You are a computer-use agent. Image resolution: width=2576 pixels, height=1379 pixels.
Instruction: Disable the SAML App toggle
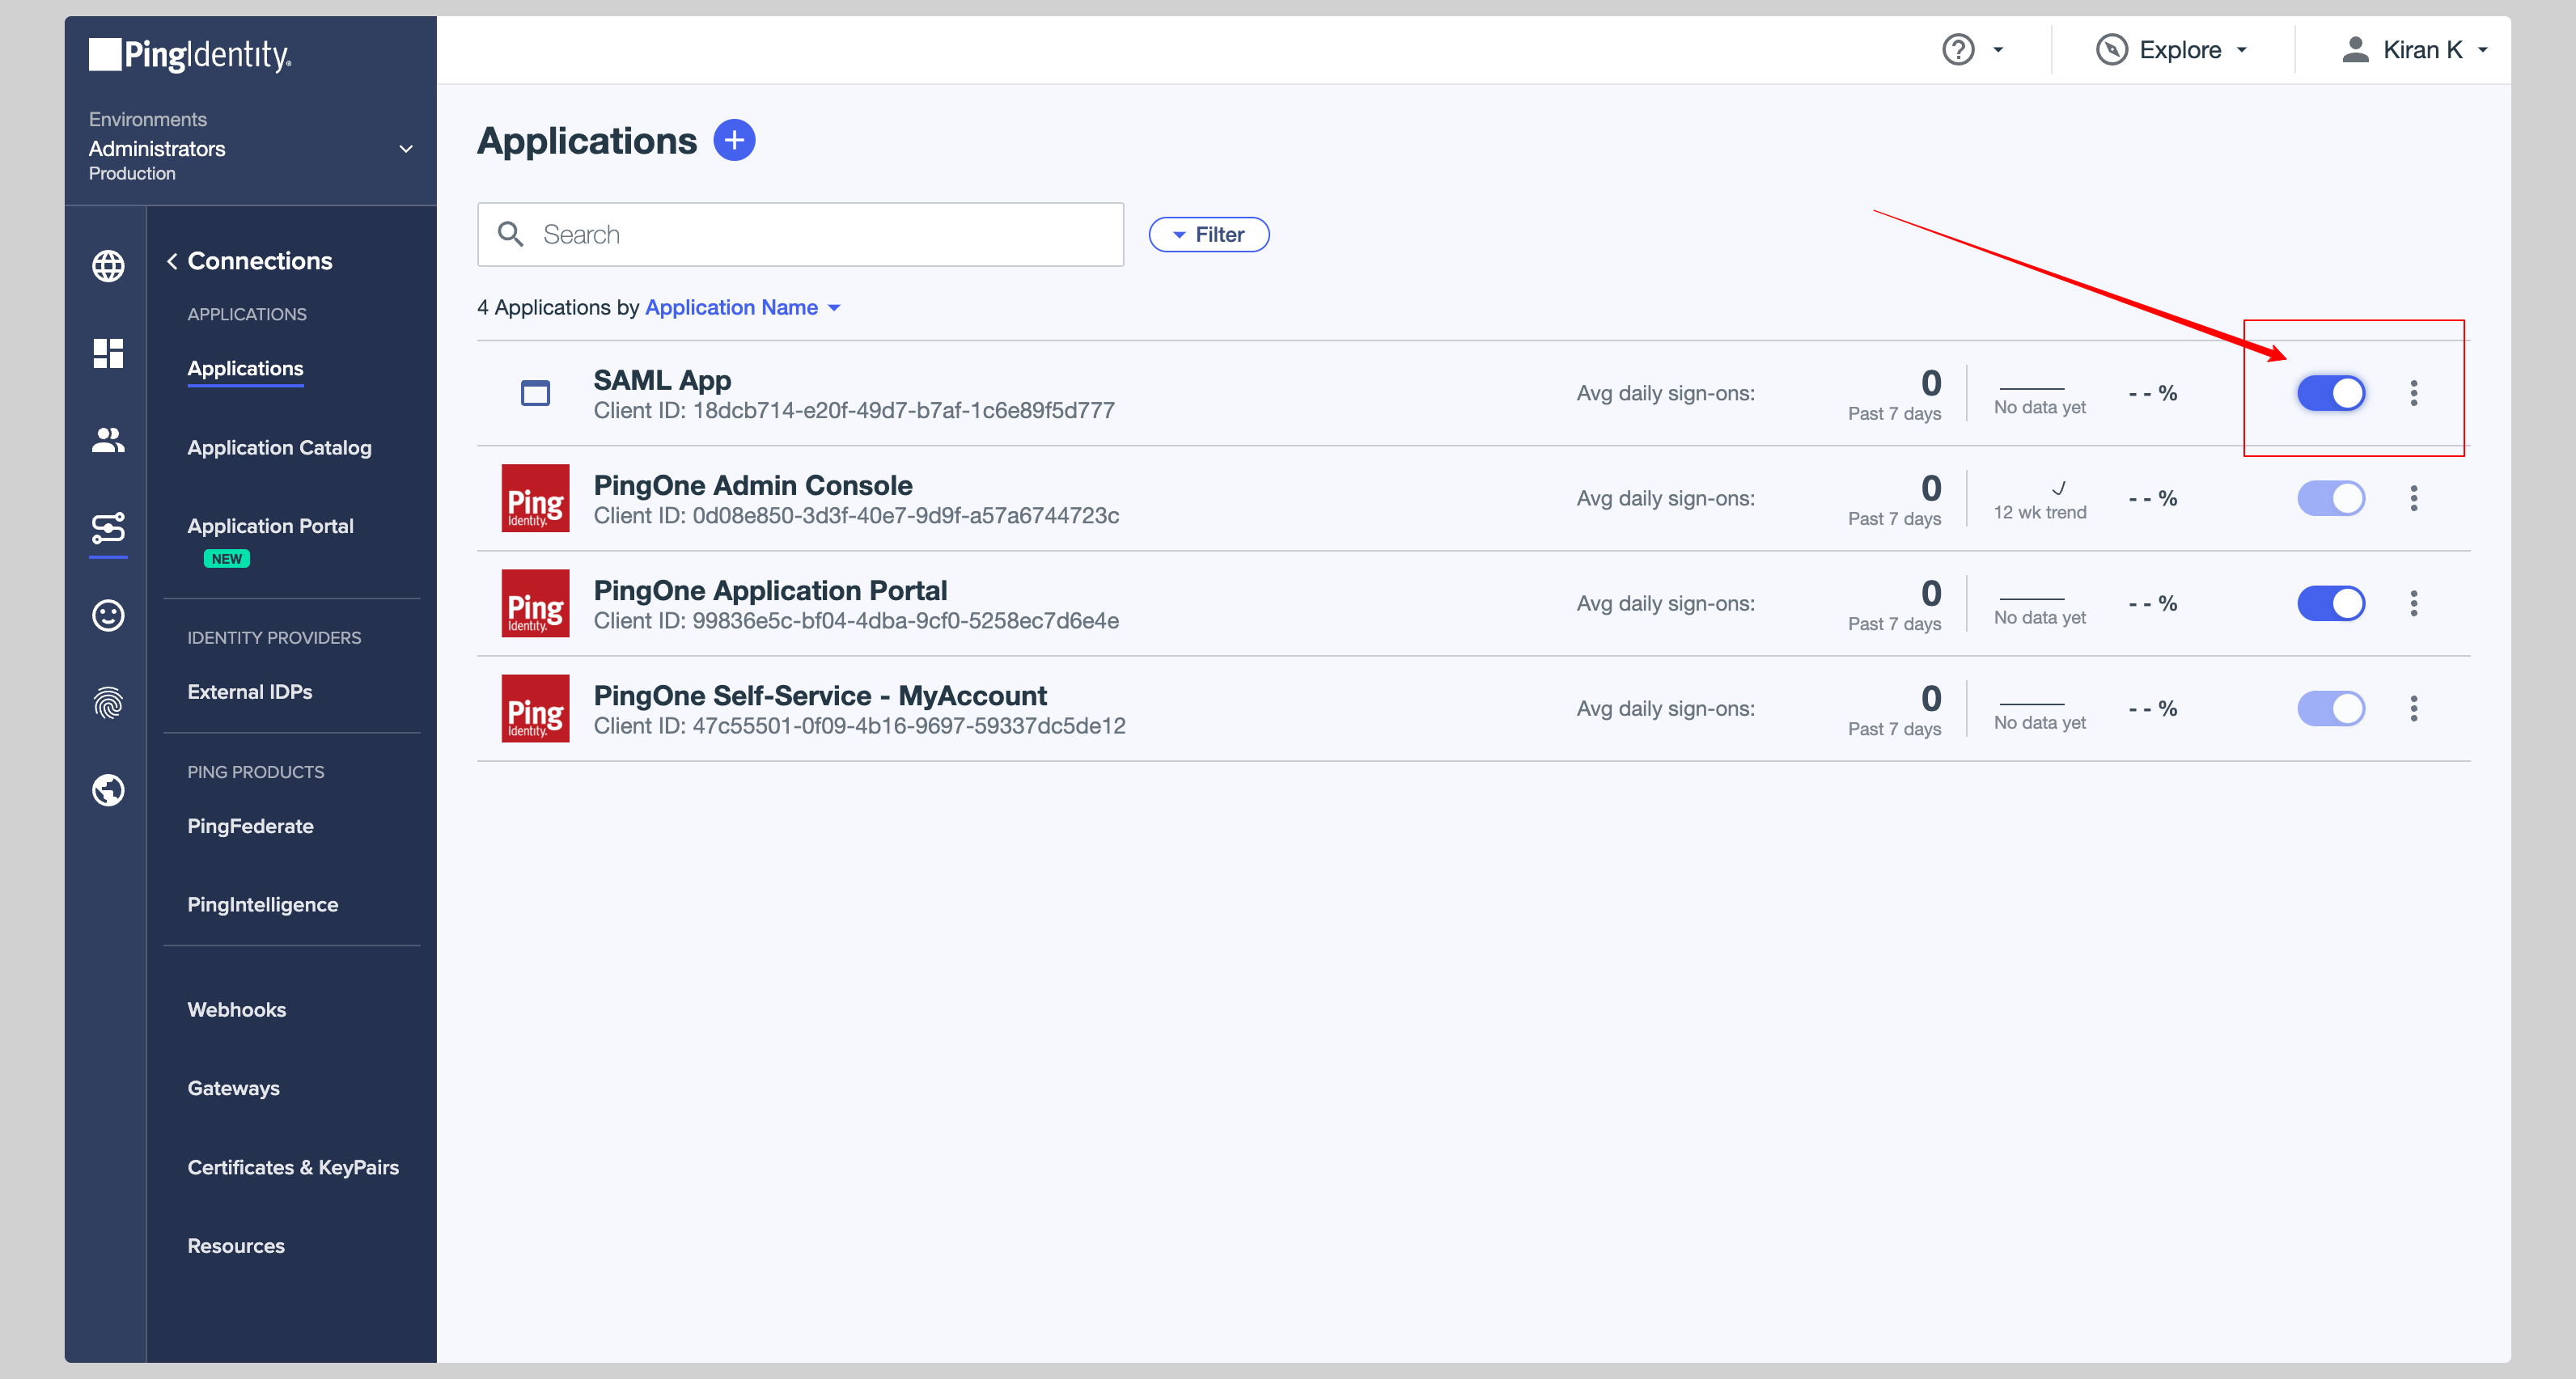[x=2331, y=393]
